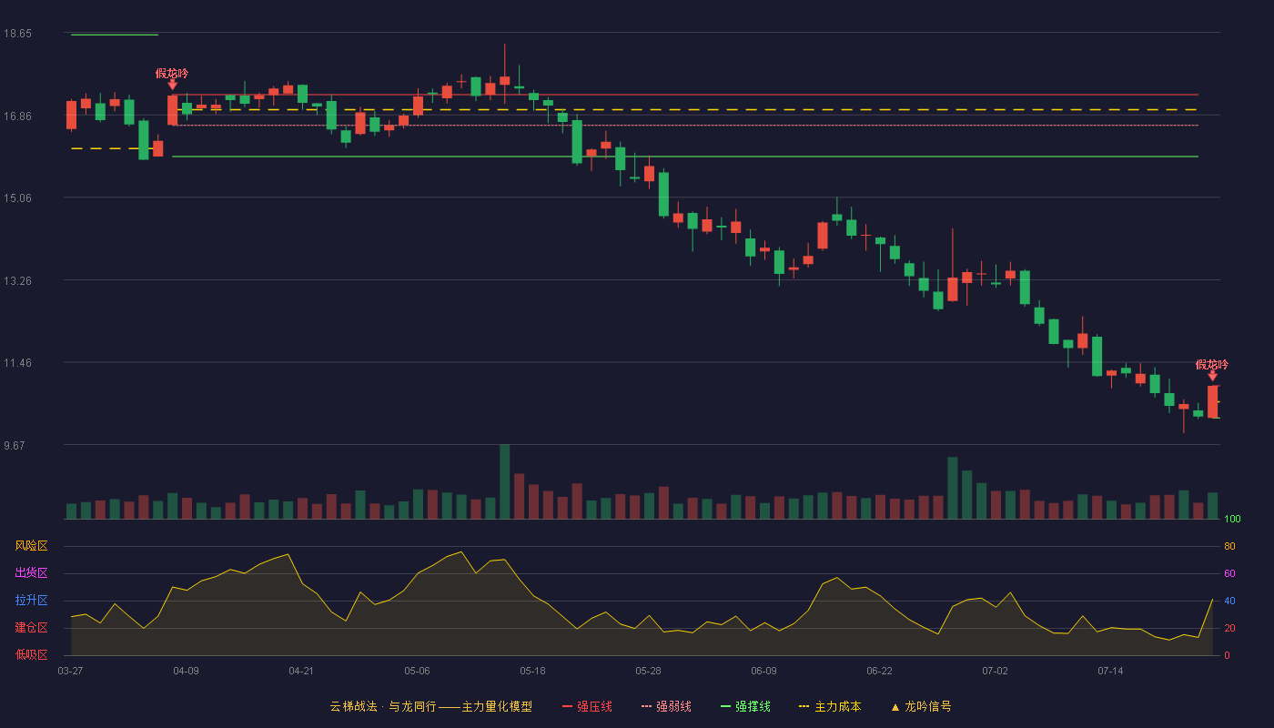Viewport: 1274px width, 728px height.
Task: Click the 11.46 price axis label
Action: [17, 363]
